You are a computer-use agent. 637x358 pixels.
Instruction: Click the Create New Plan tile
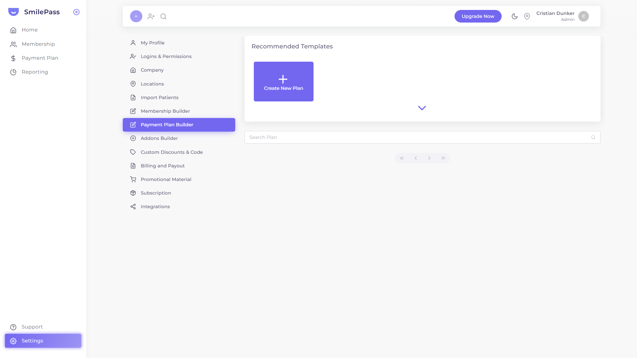pyautogui.click(x=284, y=82)
